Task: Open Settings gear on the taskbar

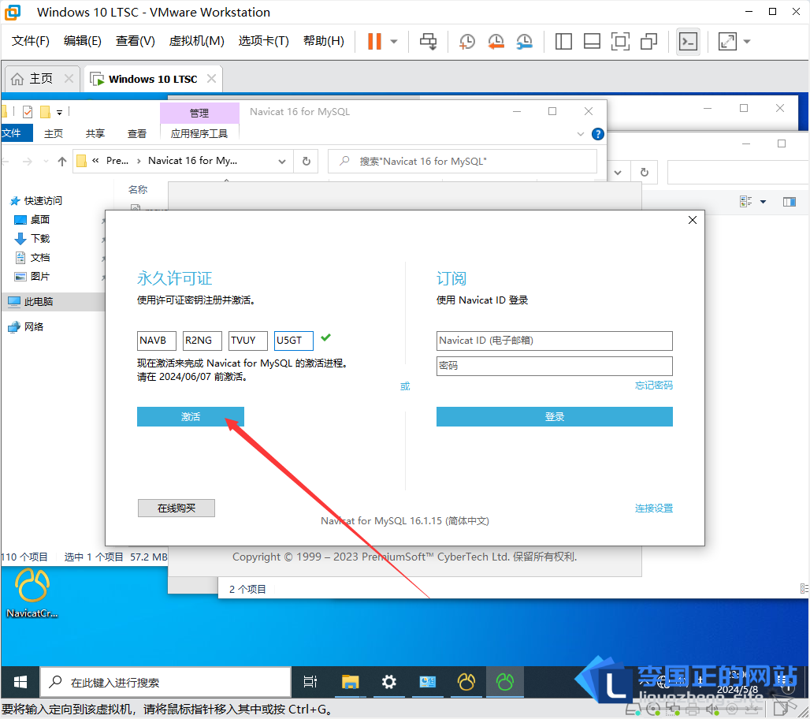Action: (388, 682)
